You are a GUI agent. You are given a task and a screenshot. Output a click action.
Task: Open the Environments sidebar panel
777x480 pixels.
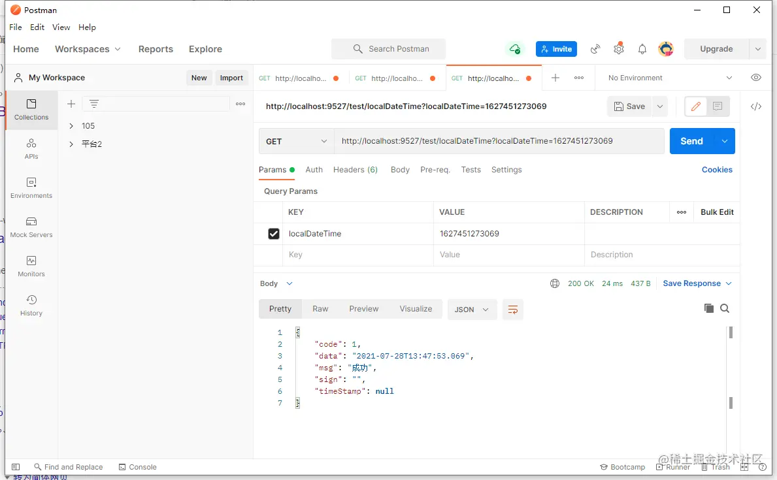(31, 187)
